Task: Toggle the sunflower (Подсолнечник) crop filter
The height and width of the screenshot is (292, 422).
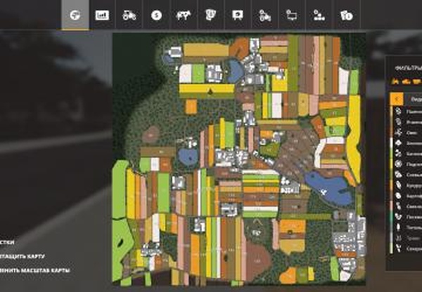Action: (x=407, y=164)
